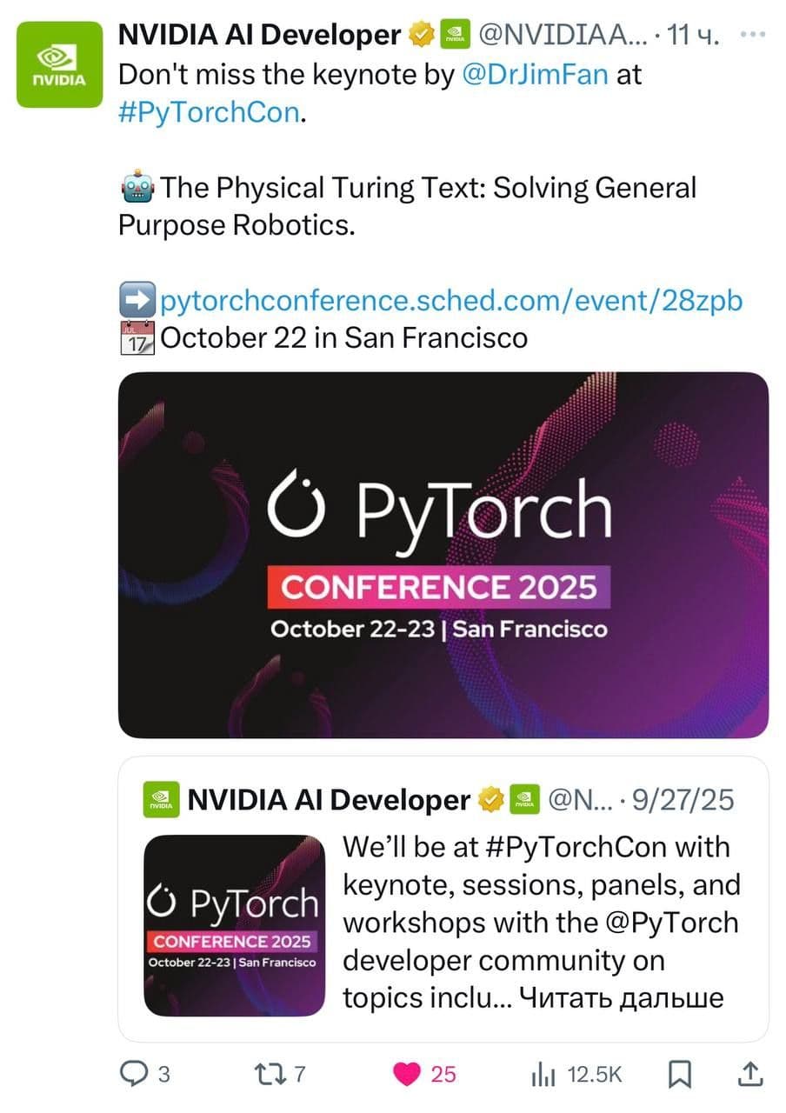786x1113 pixels.
Task: Click the NVIDIA affiliation badge beside verified check
Action: (453, 35)
